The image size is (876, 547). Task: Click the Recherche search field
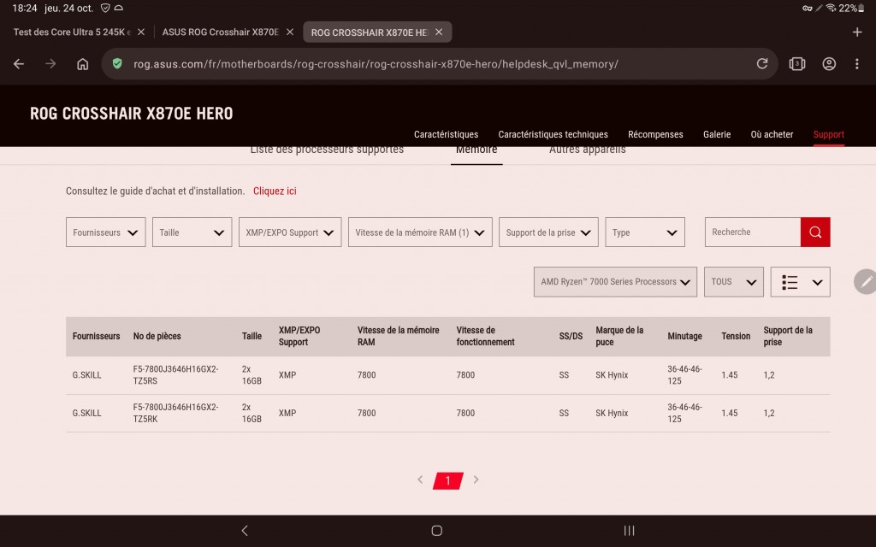753,232
